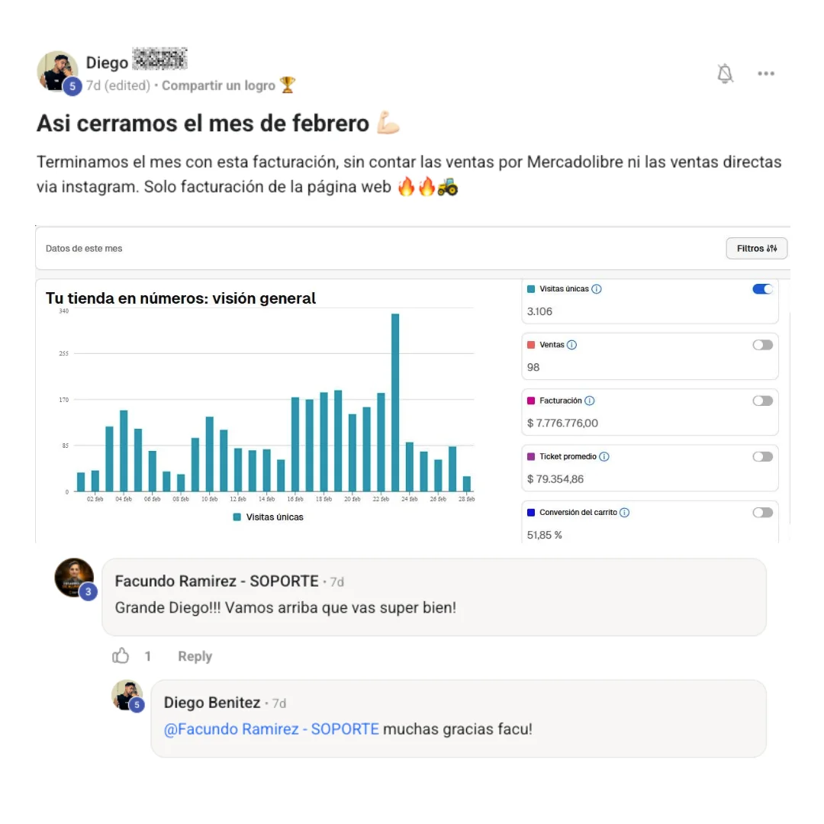Enable the Ventas toggle

tap(762, 345)
